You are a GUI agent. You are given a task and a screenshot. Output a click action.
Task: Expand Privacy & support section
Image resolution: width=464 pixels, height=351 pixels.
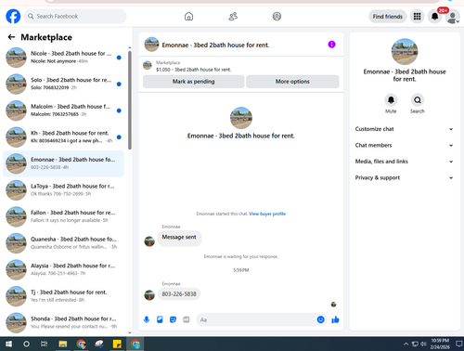[x=404, y=177]
